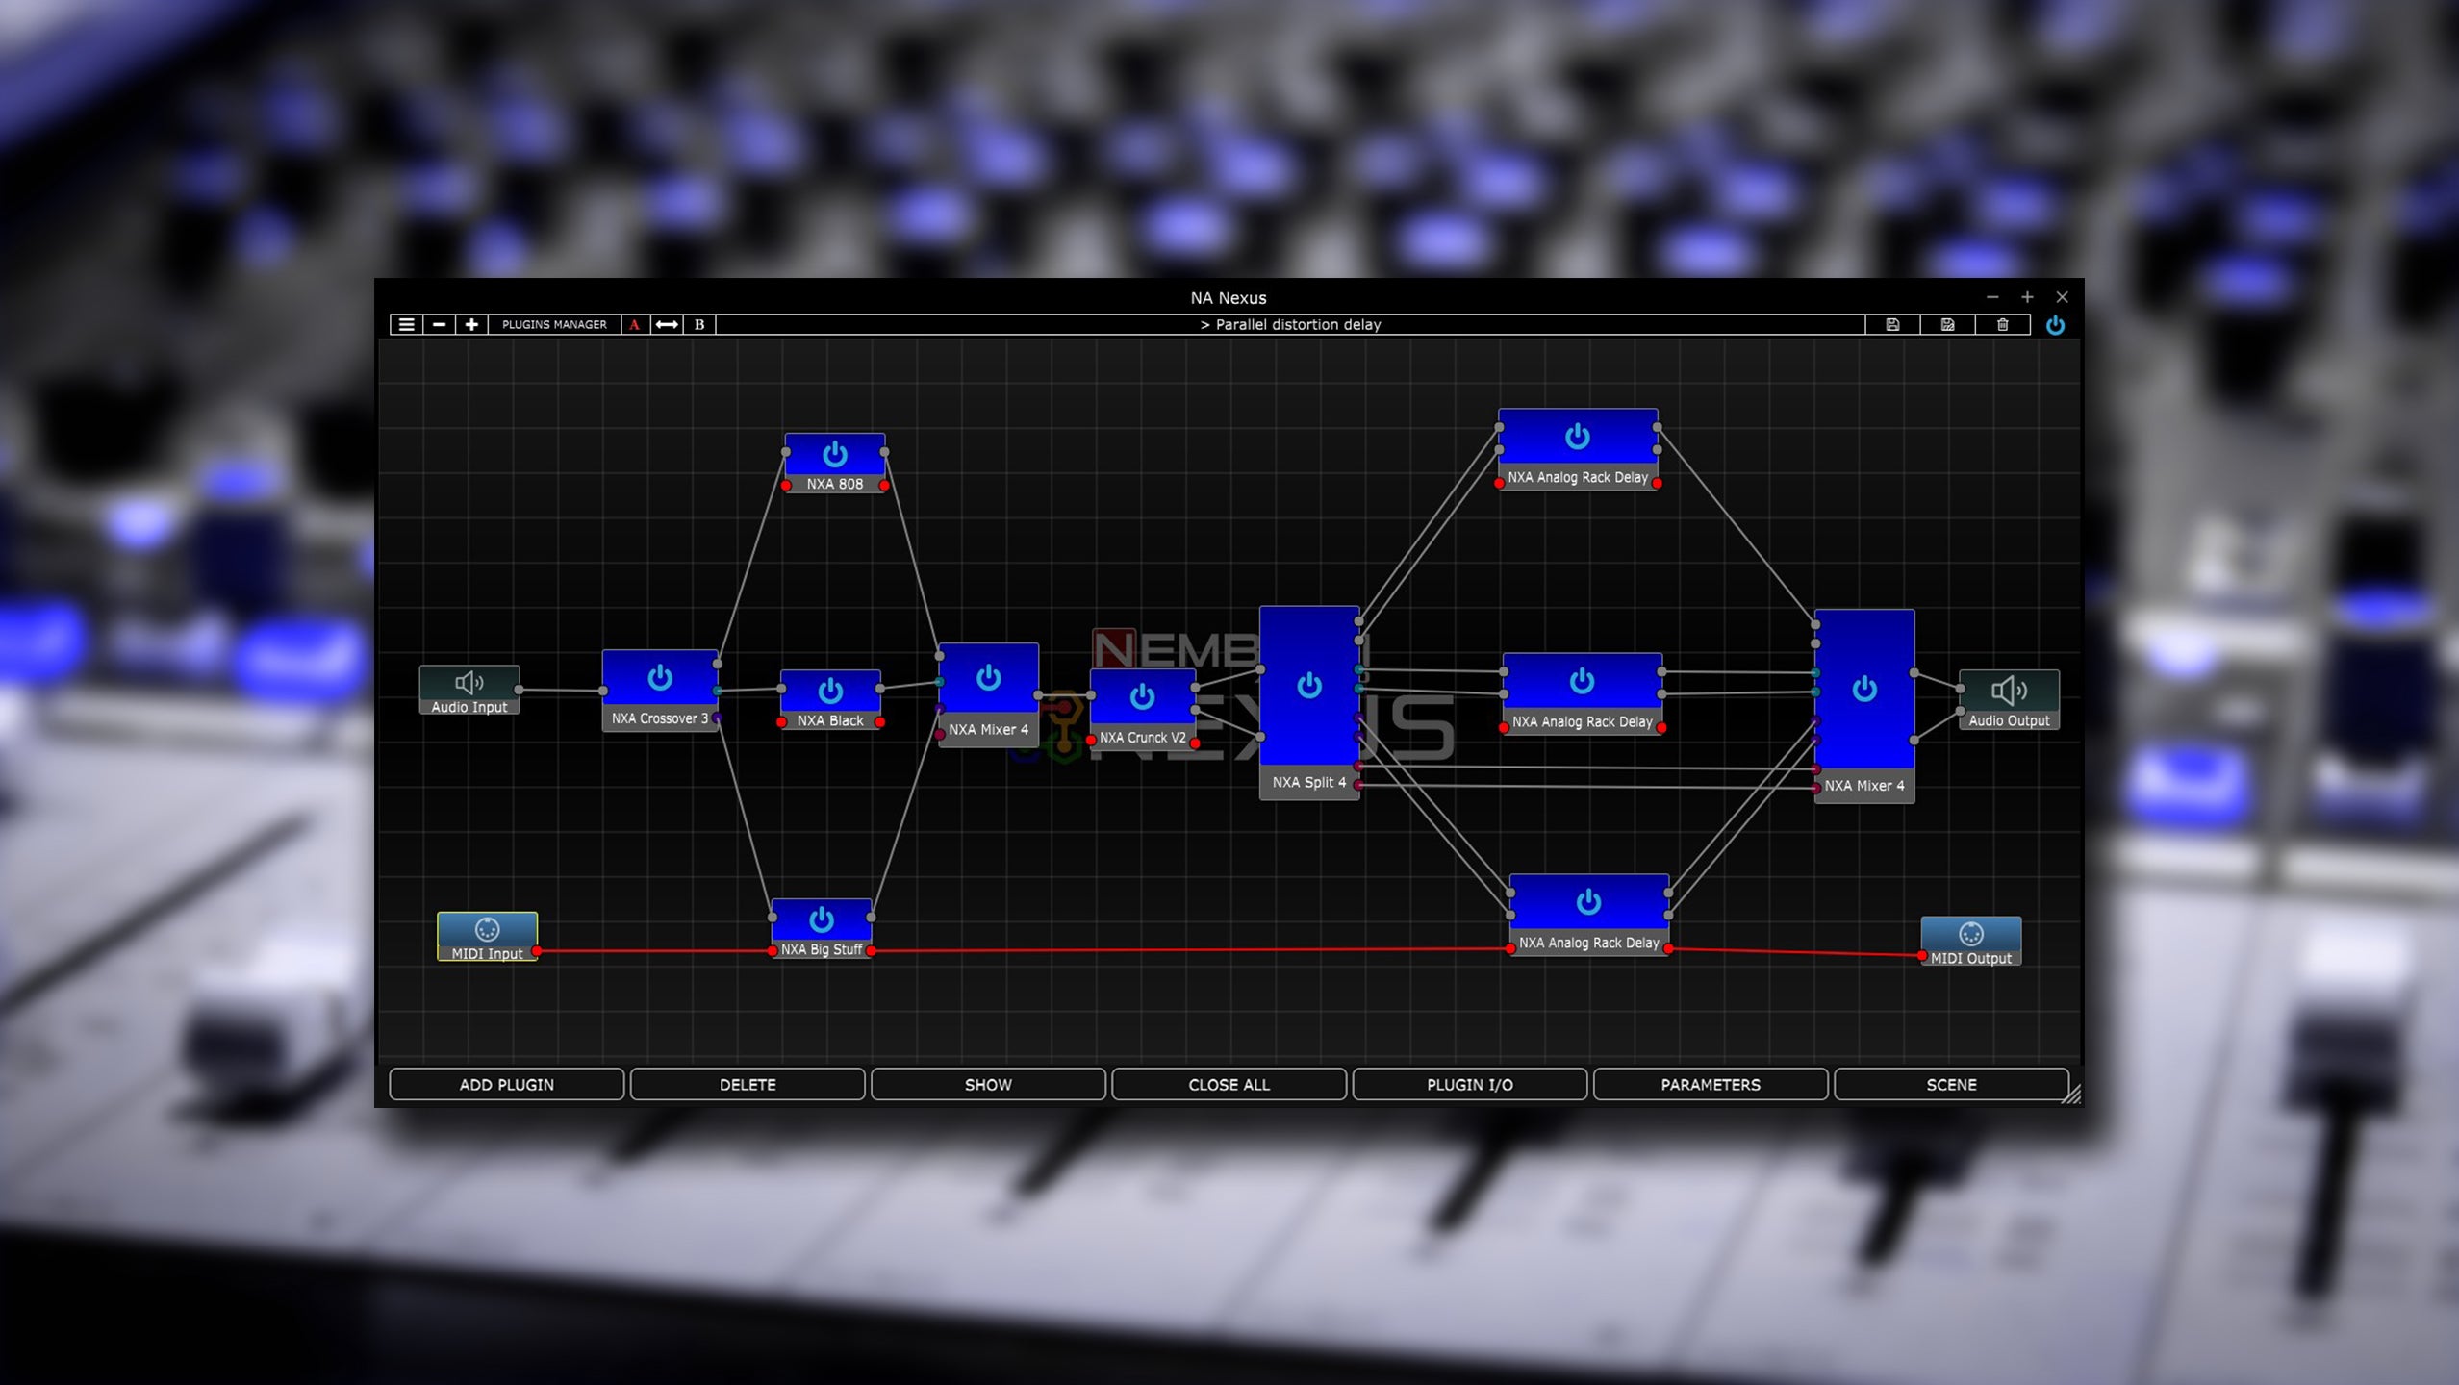Select the MIDI Output node

click(x=1970, y=934)
